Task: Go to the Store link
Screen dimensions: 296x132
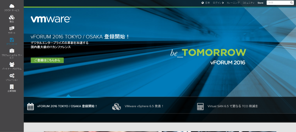Action: click(x=260, y=3)
